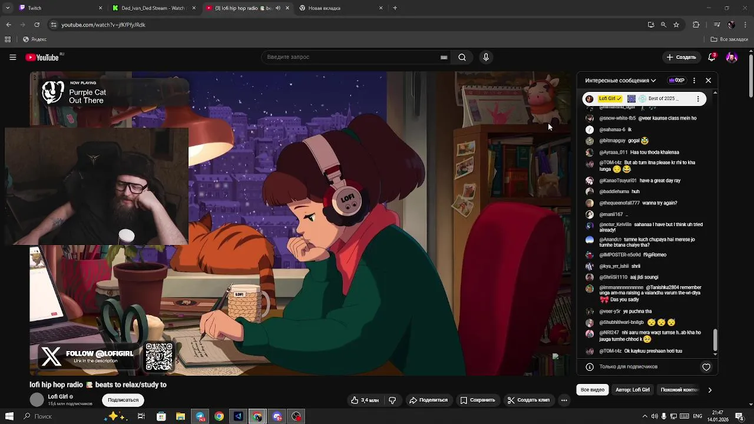This screenshot has width=754, height=424.
Task: Open the YouTube hamburger guide menu
Action: (12, 57)
